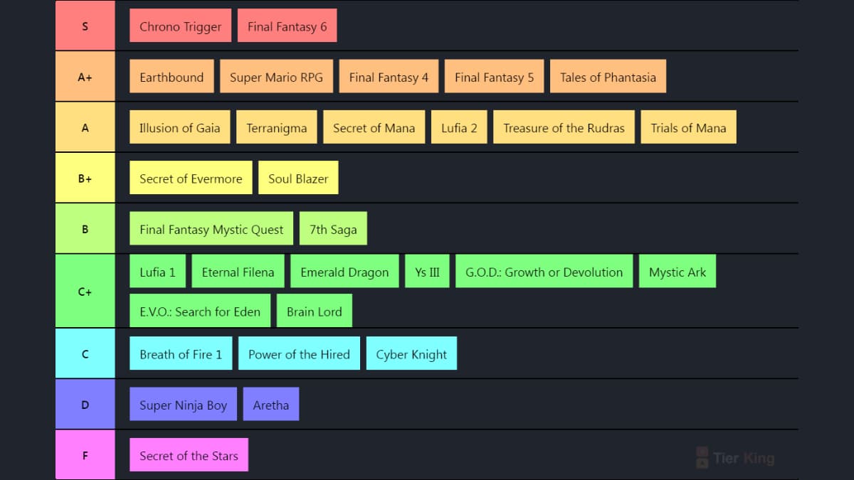This screenshot has width=854, height=480.
Task: Select the B tier label
Action: click(85, 229)
